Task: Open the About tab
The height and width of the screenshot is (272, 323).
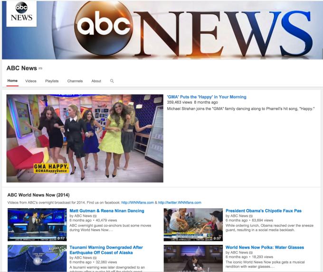Action: (96, 81)
